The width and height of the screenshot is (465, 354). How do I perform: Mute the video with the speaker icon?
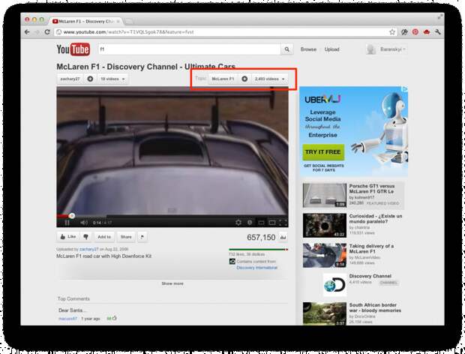[84, 222]
